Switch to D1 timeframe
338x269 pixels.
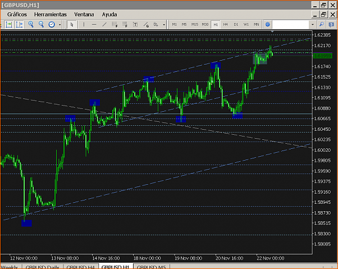click(x=236, y=25)
